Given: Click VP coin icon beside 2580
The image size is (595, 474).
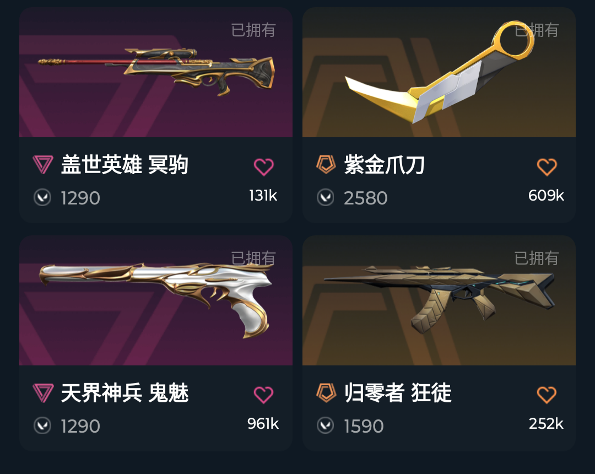Looking at the screenshot, I should 325,197.
